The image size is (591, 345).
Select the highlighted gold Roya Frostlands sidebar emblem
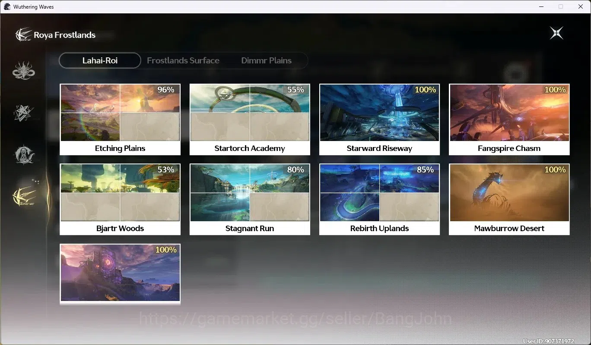pyautogui.click(x=24, y=197)
